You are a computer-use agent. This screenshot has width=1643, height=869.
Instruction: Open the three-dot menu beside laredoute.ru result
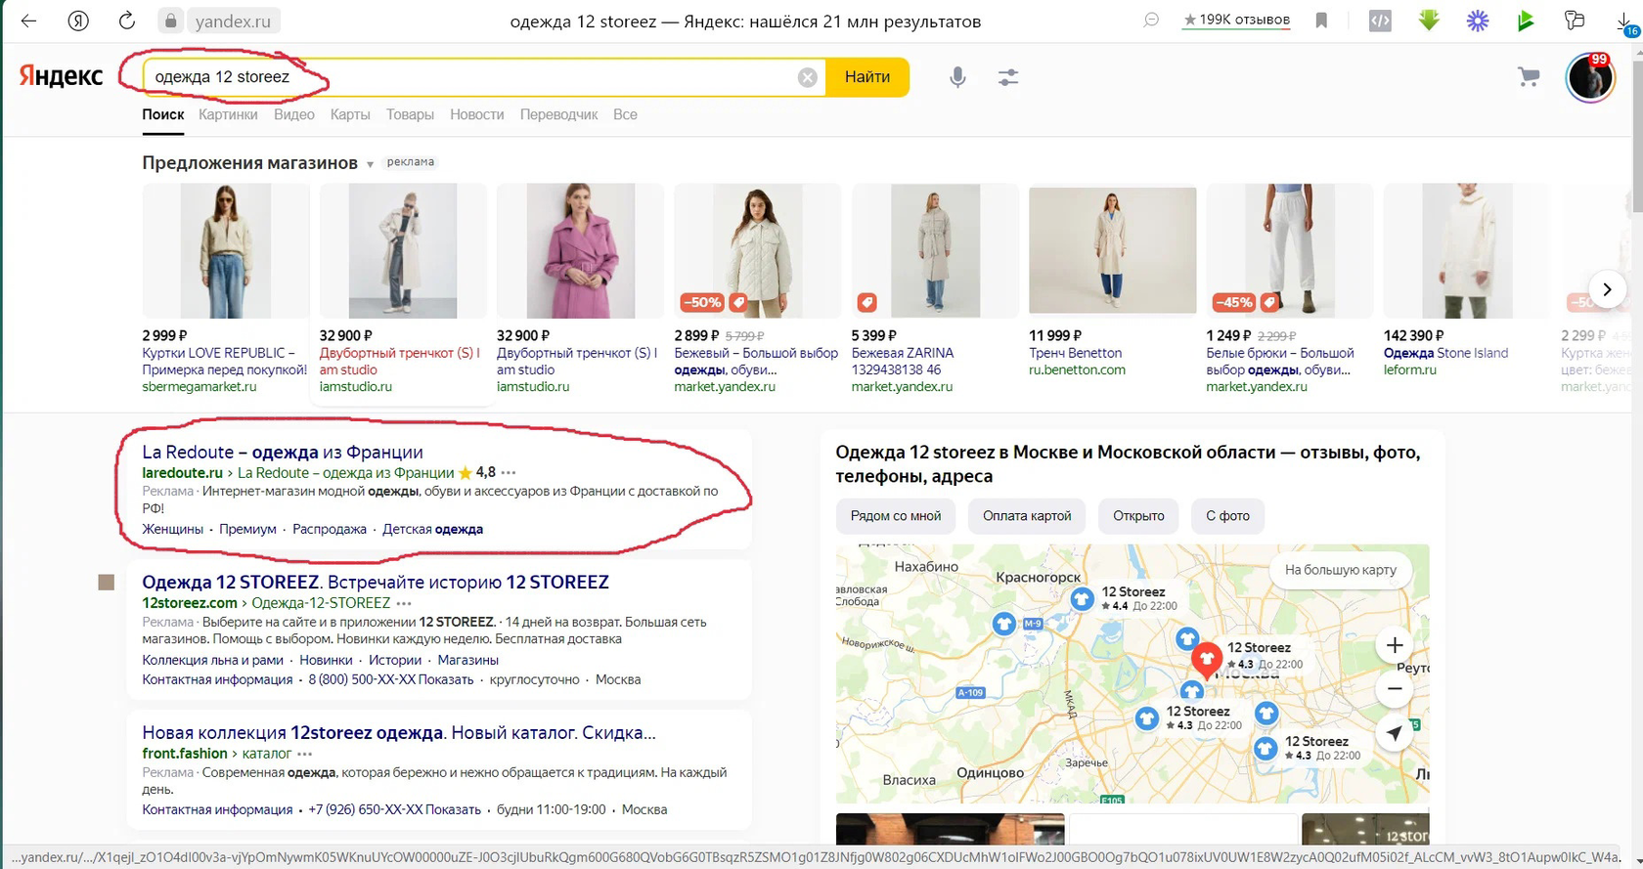[509, 472]
